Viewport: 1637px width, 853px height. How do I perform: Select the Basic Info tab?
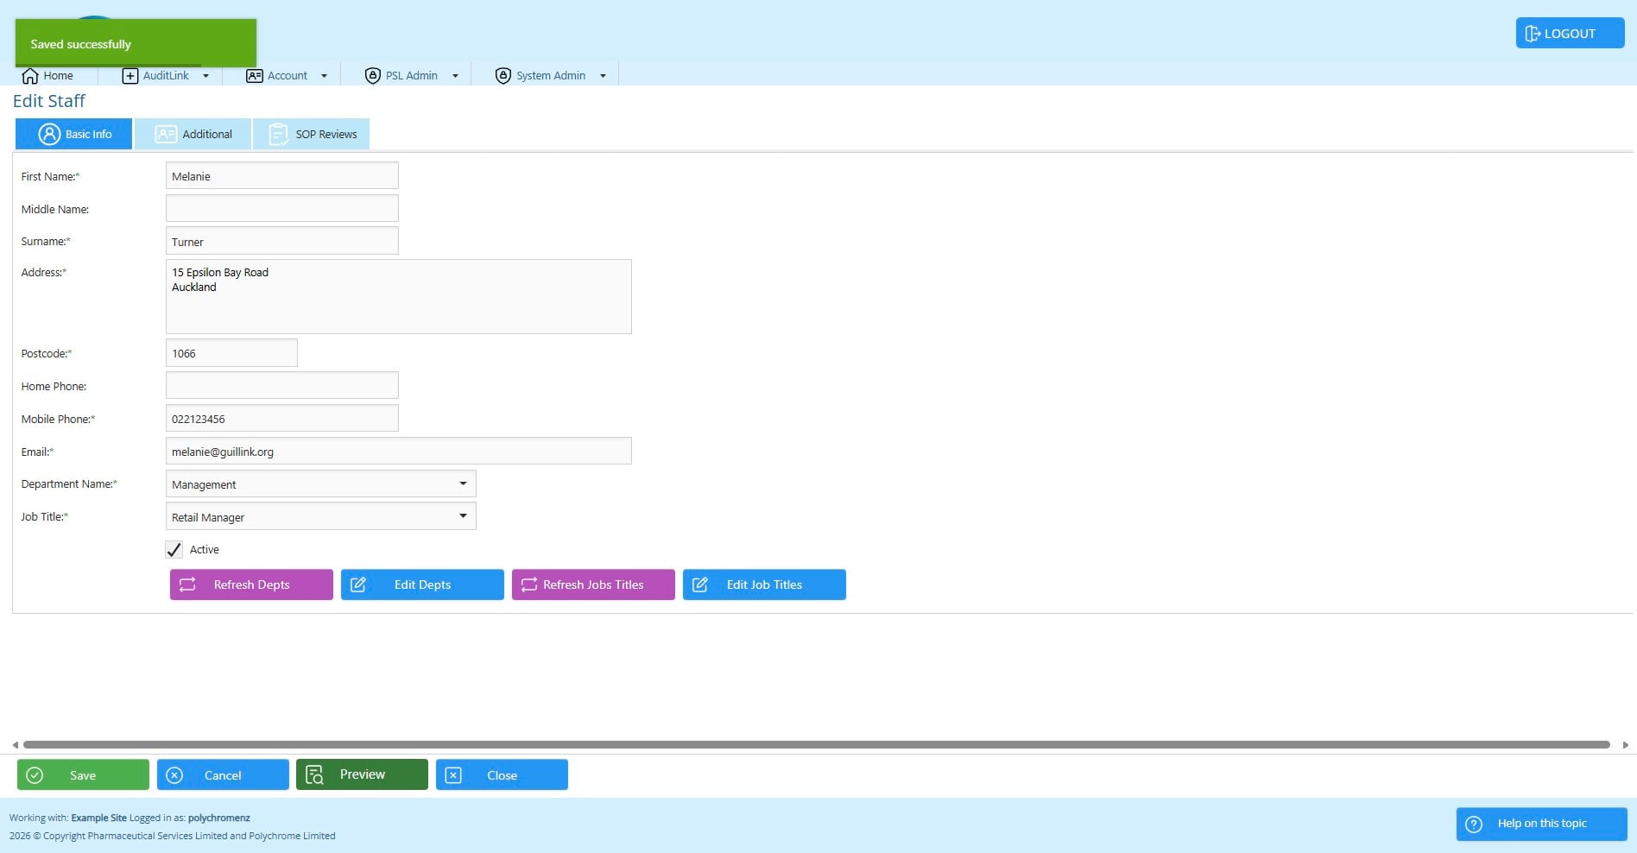pos(73,134)
